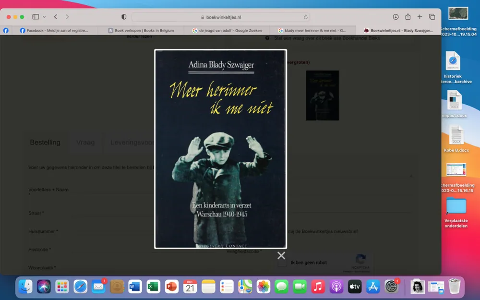
Task: Open the dimmed Vraag tab
Action: (x=85, y=143)
